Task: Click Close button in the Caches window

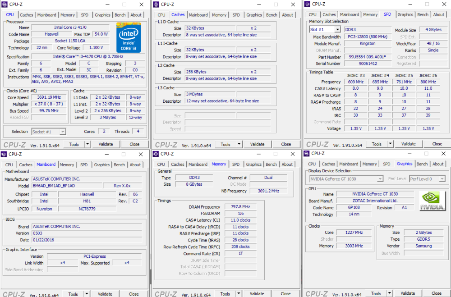Action: [x=286, y=144]
